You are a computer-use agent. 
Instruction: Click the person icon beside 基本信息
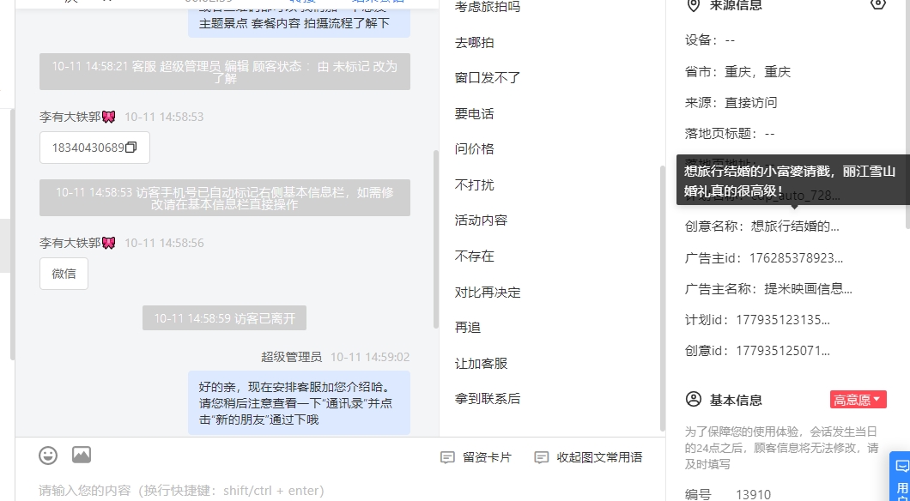[x=694, y=400]
